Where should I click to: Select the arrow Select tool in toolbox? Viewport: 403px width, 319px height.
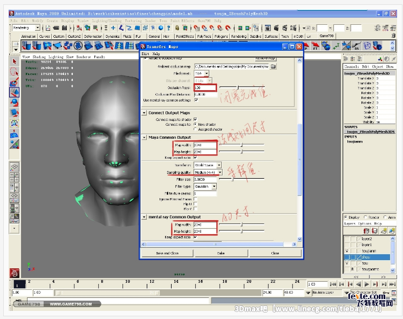(x=15, y=62)
